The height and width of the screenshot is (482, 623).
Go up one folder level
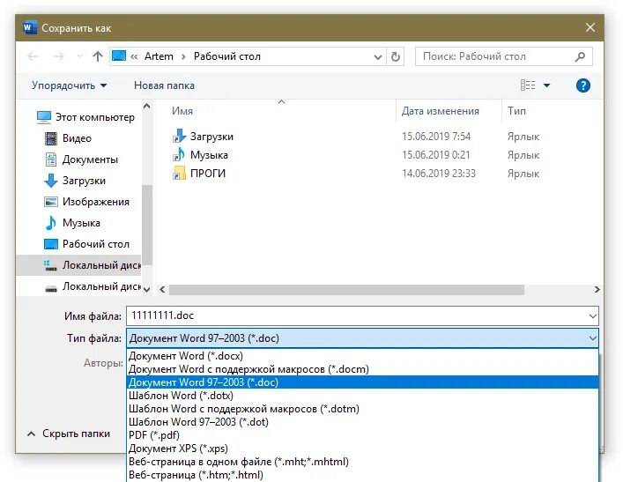pyautogui.click(x=97, y=56)
